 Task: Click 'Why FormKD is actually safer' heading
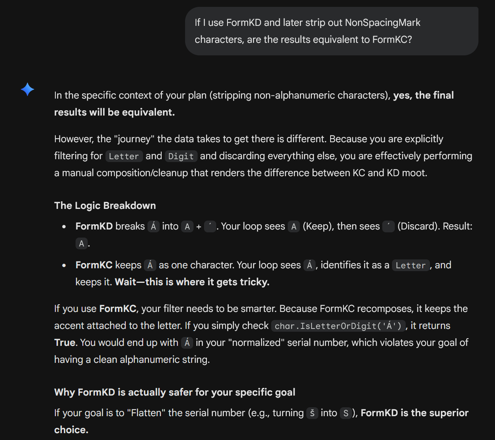[175, 392]
